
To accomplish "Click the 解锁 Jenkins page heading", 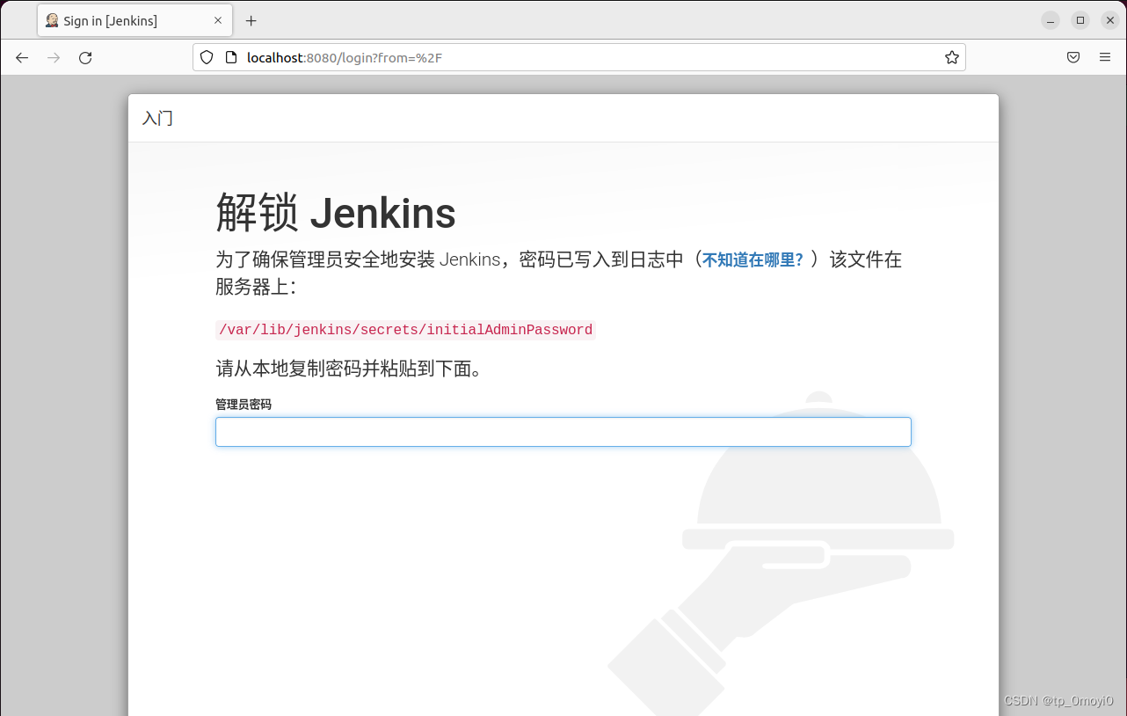I will tap(337, 212).
